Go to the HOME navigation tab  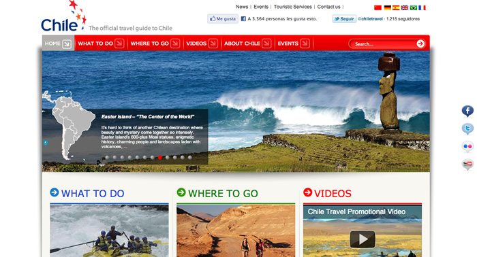pos(58,44)
